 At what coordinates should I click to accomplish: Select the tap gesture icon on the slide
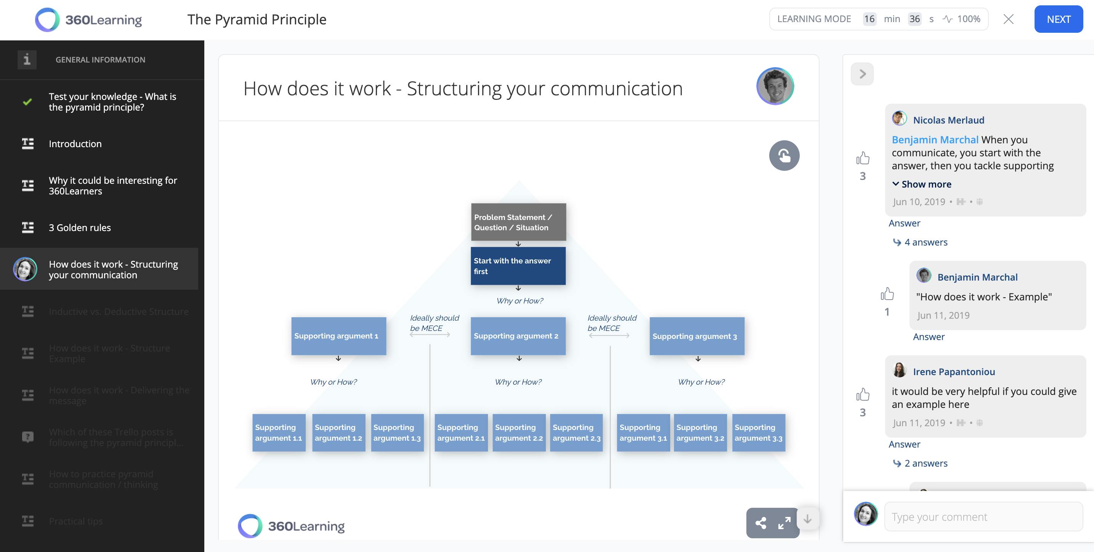[x=784, y=156]
